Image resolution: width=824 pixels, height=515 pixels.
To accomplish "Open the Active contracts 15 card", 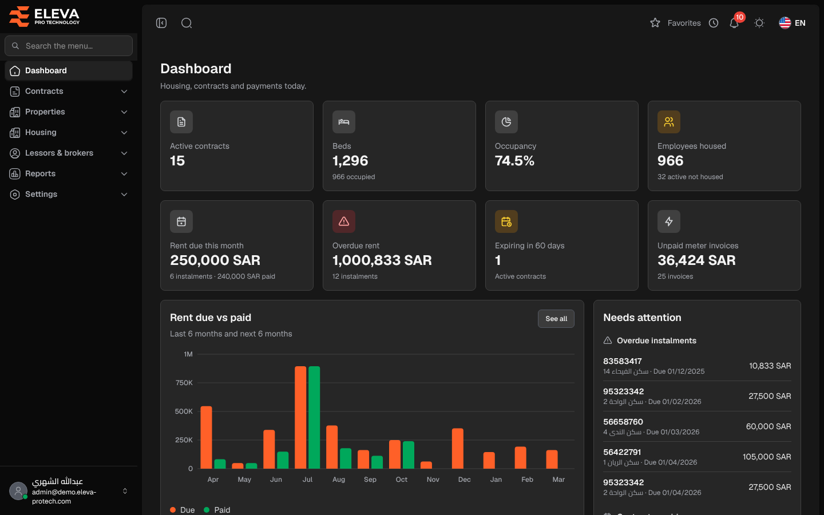I will point(237,146).
